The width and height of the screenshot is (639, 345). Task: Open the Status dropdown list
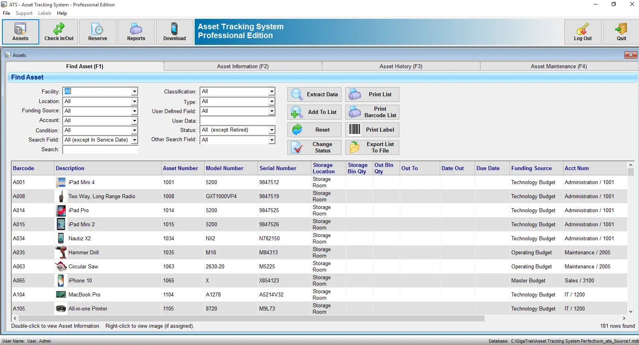[272, 130]
